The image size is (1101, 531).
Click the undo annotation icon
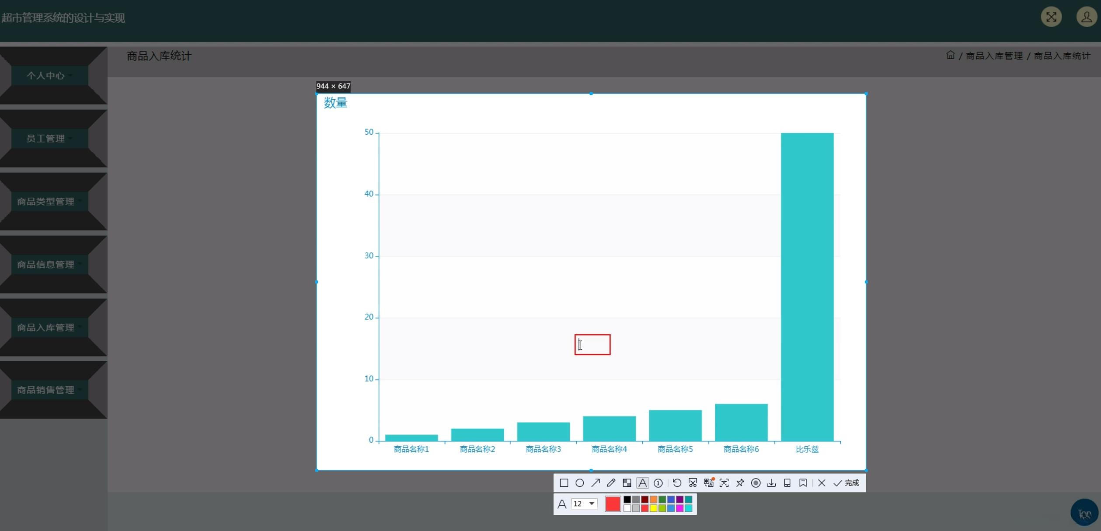(677, 483)
